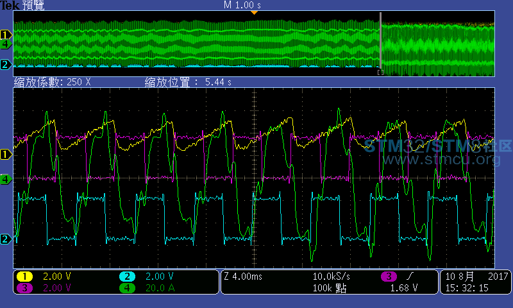Click the time 15:32:15 readout
Image resolution: width=513 pixels, height=308 pixels.
(x=467, y=288)
